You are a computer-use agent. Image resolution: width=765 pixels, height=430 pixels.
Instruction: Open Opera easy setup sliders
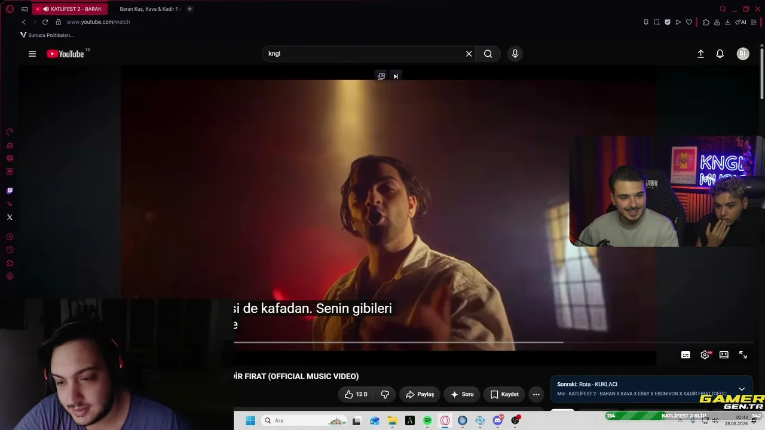click(x=754, y=22)
